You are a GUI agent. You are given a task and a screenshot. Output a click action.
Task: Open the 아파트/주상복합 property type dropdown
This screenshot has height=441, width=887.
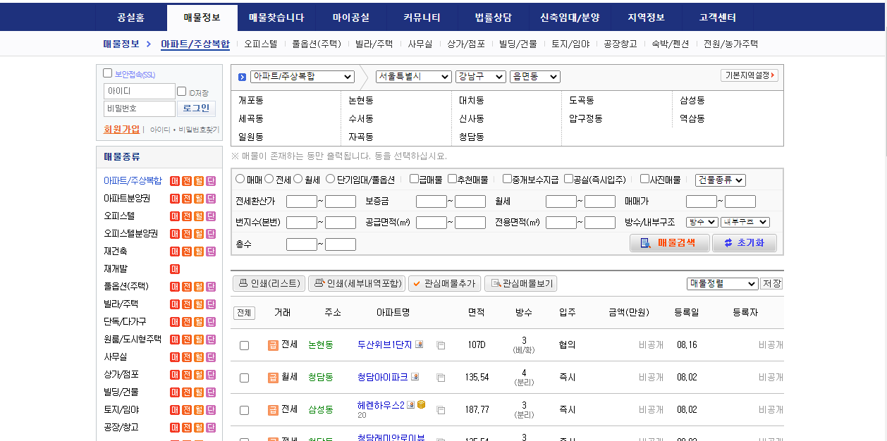point(302,77)
